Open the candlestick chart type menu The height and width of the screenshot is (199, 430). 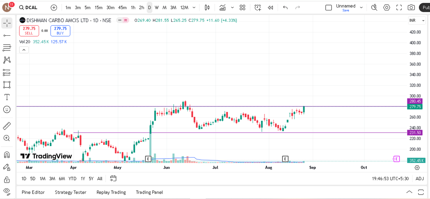pyautogui.click(x=207, y=8)
